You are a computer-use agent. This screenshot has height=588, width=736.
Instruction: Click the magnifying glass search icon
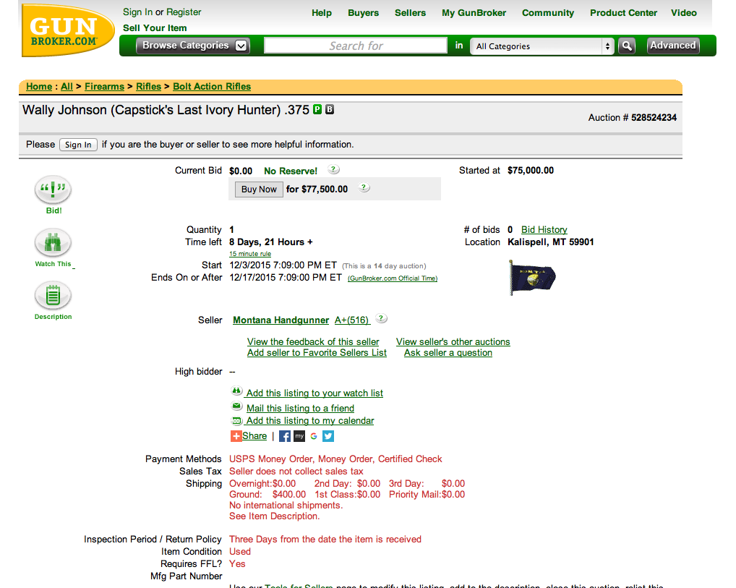(627, 46)
